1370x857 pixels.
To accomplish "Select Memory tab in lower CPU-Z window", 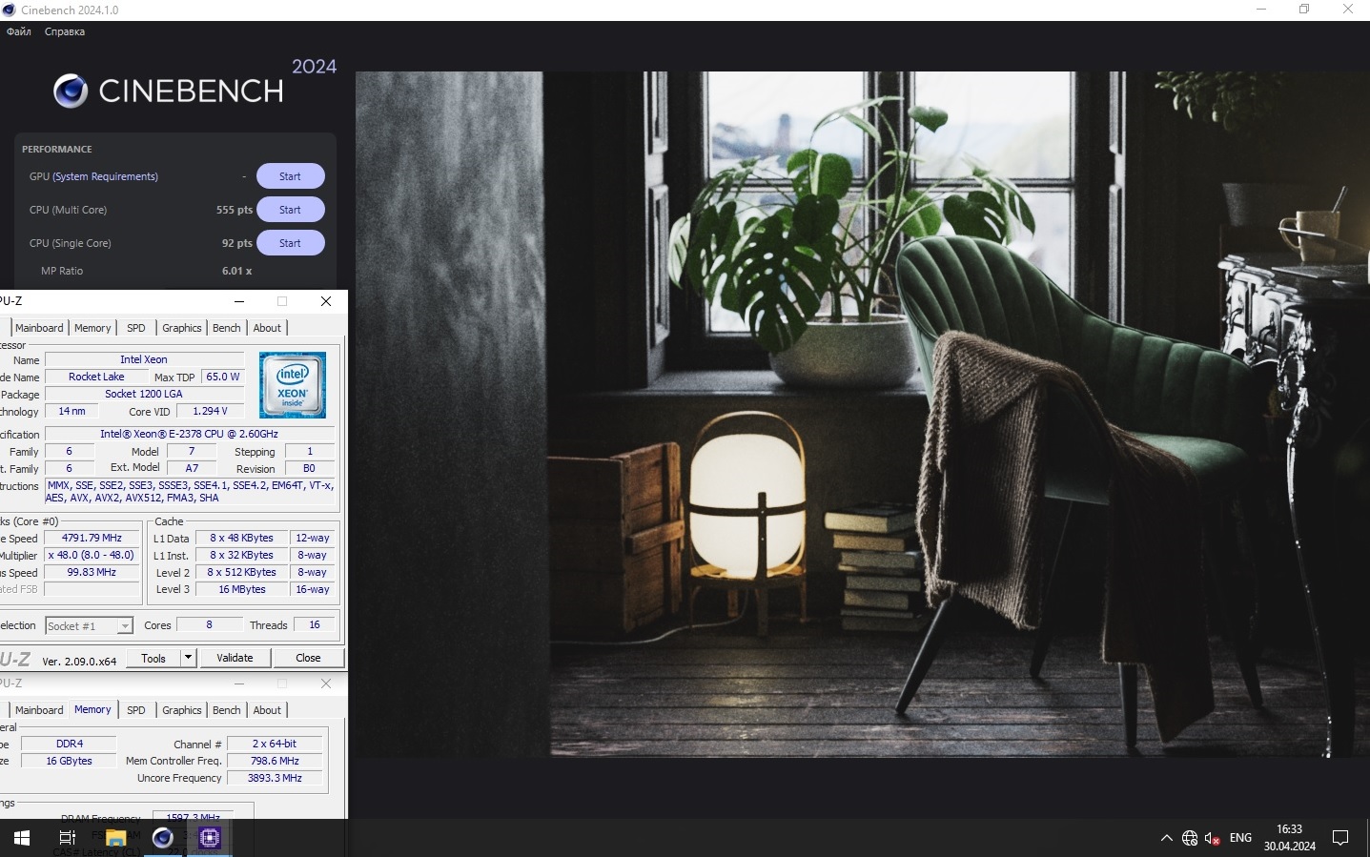I will point(92,710).
